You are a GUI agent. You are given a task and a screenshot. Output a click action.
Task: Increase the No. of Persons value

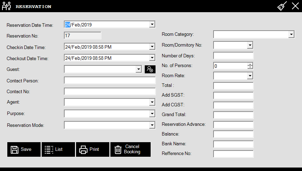click(x=250, y=64)
